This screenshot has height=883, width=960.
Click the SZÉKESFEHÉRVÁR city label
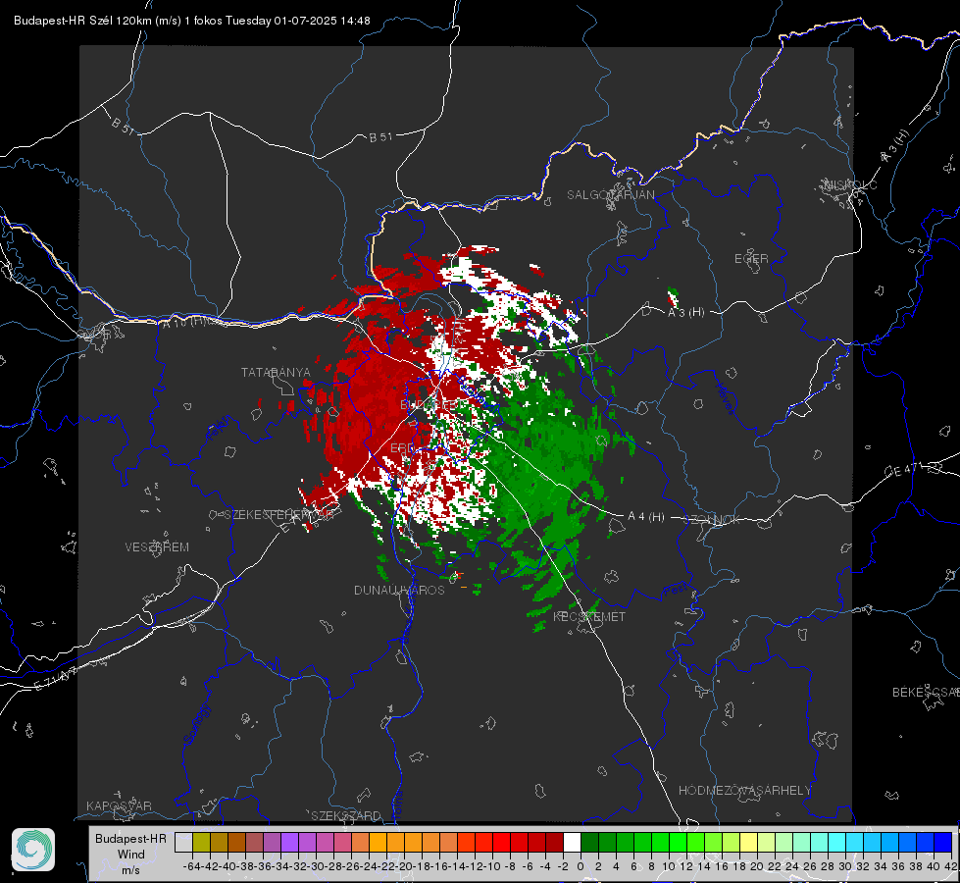[x=278, y=515]
